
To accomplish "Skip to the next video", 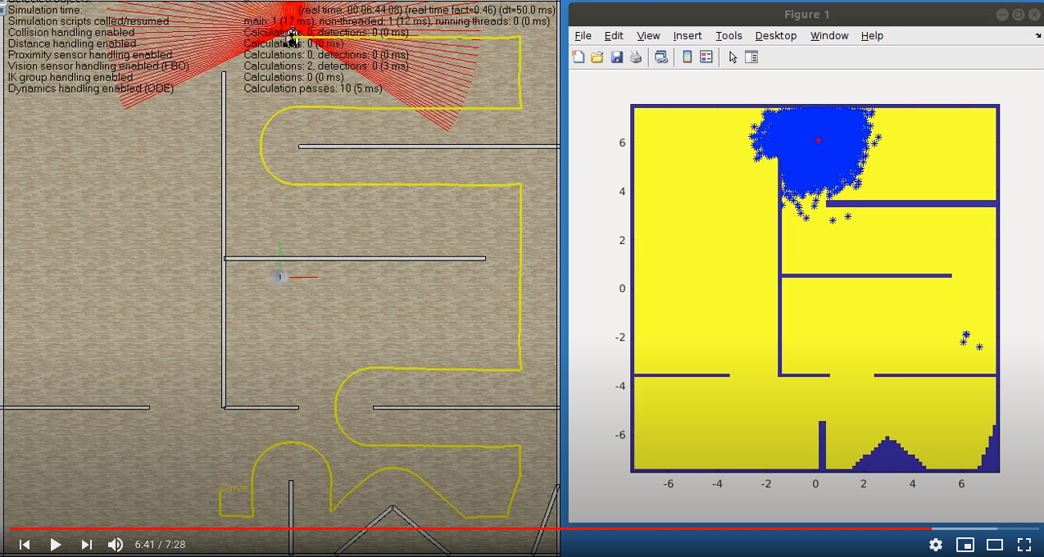I will [x=86, y=545].
